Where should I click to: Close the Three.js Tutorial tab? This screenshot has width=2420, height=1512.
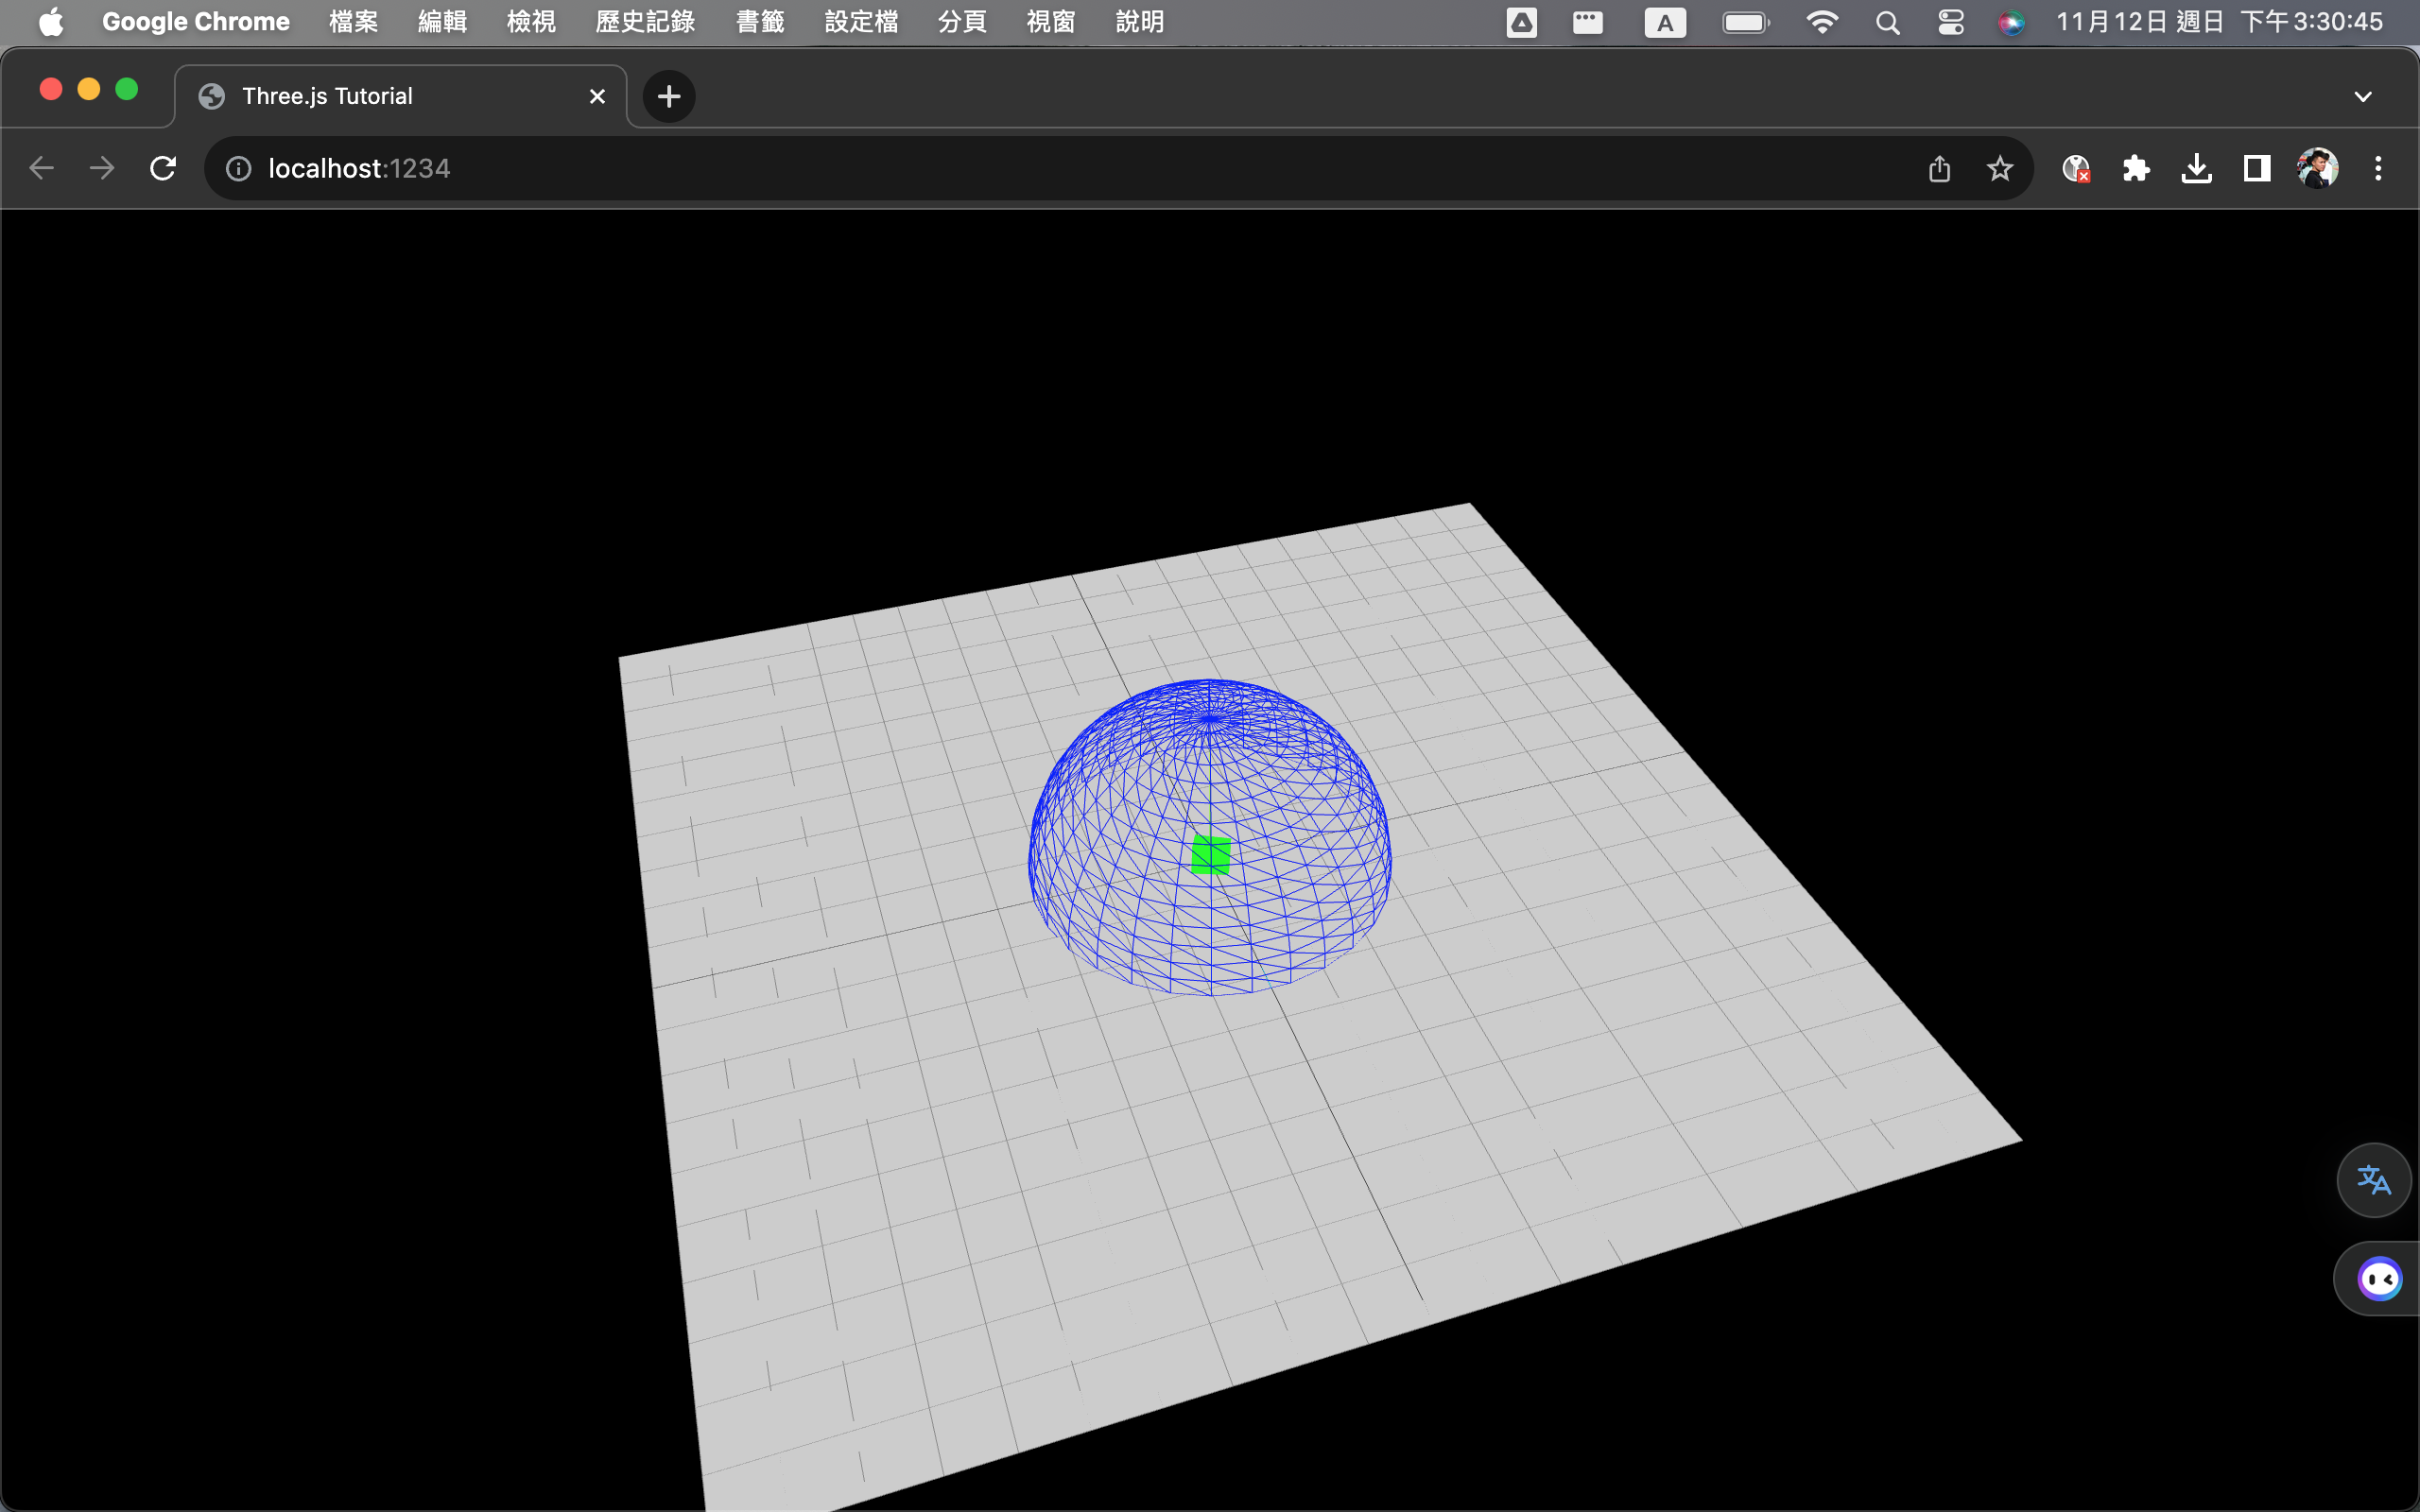[597, 96]
